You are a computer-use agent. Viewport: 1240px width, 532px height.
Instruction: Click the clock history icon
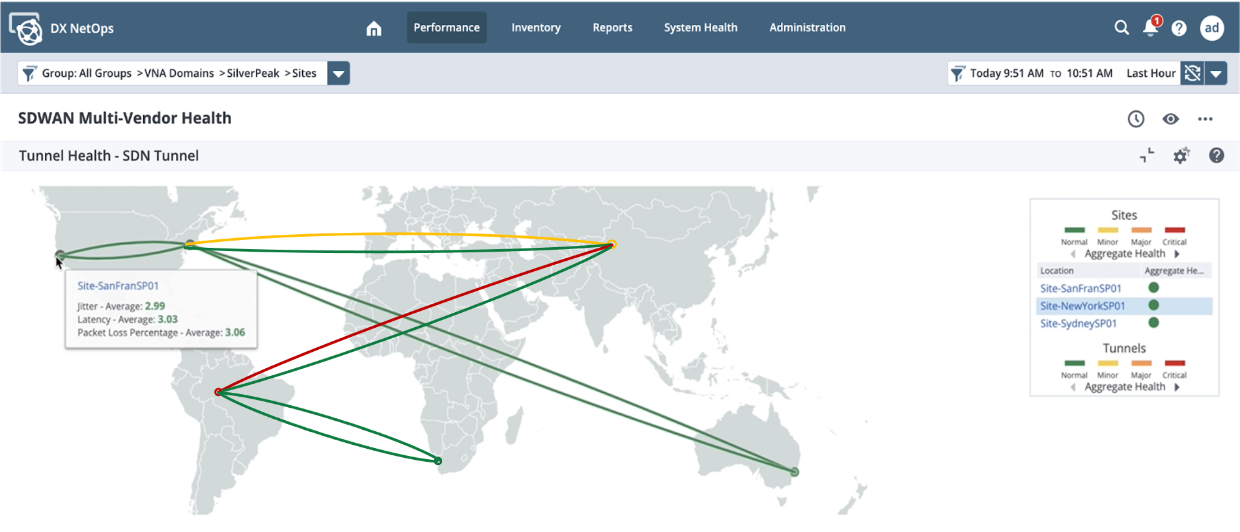1136,119
